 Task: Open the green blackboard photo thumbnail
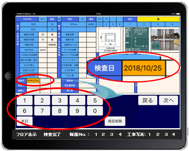137,40
